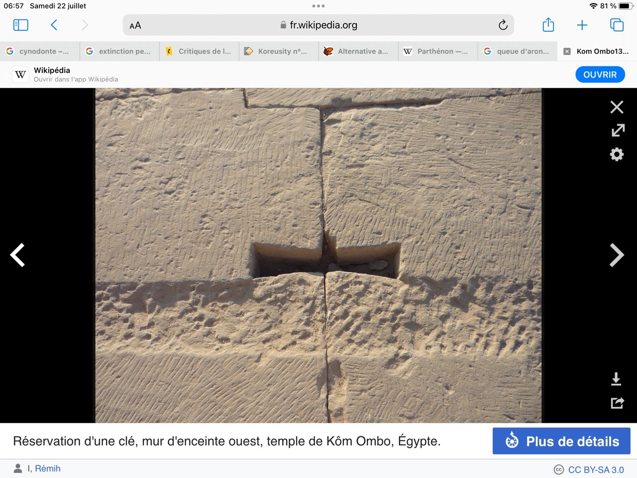Open media viewer settings gear
The width and height of the screenshot is (637, 478).
click(617, 154)
